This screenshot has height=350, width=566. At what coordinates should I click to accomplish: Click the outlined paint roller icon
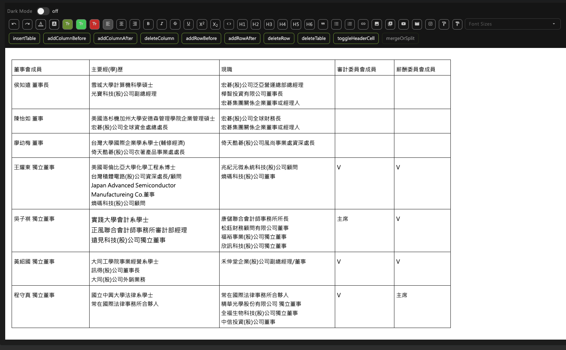(x=444, y=24)
